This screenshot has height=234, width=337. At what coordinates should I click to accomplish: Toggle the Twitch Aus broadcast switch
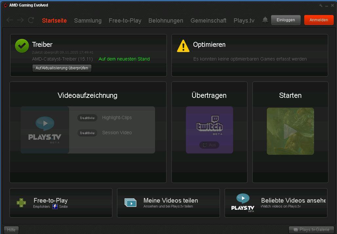pyautogui.click(x=209, y=145)
